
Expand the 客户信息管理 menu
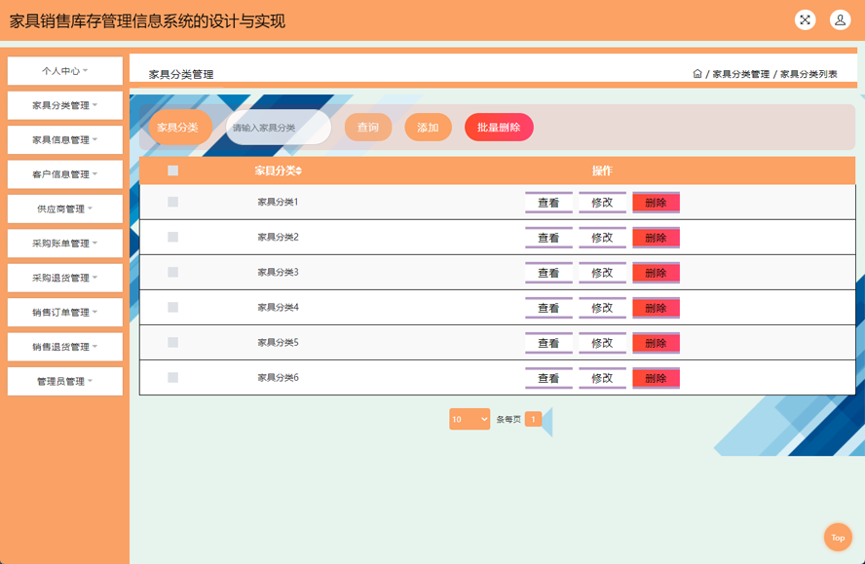click(65, 174)
